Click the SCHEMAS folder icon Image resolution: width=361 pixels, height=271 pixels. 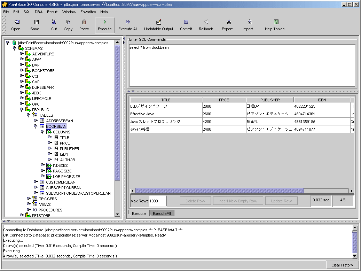21,48
